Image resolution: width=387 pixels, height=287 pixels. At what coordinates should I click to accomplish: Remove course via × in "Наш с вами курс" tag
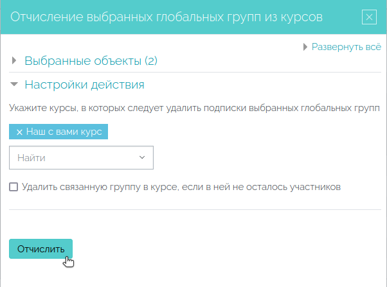click(19, 132)
